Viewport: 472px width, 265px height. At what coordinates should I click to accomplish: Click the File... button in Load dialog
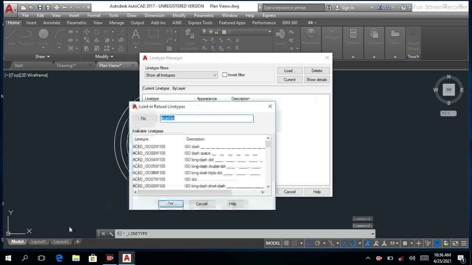pos(145,119)
